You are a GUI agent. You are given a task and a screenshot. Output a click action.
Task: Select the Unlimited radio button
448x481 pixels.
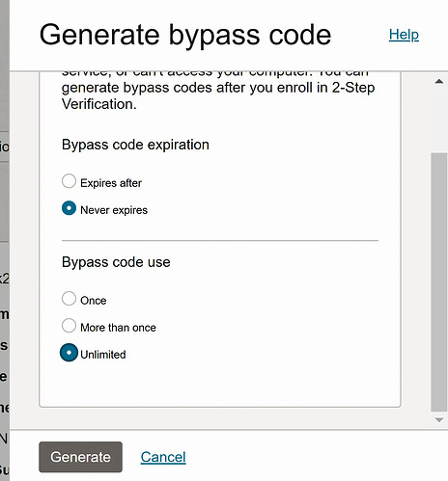click(69, 353)
